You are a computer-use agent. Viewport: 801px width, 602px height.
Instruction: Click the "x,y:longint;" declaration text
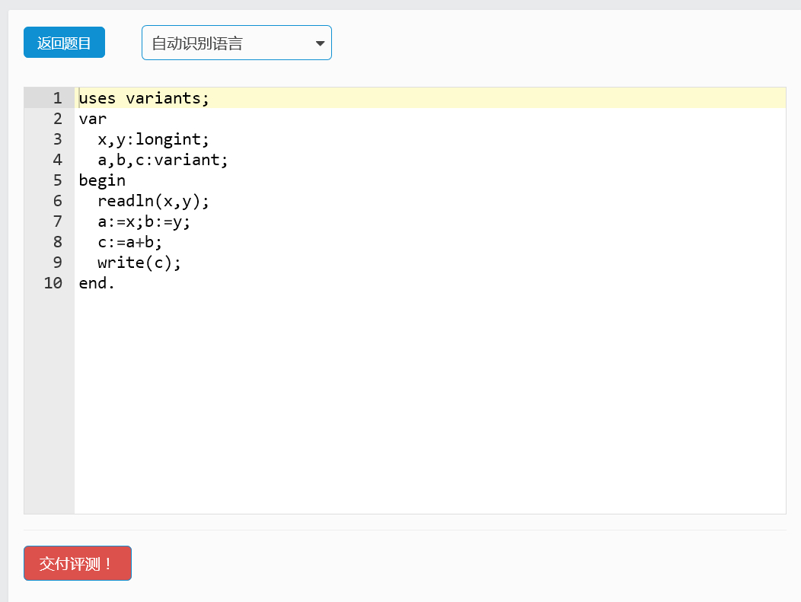click(x=153, y=139)
